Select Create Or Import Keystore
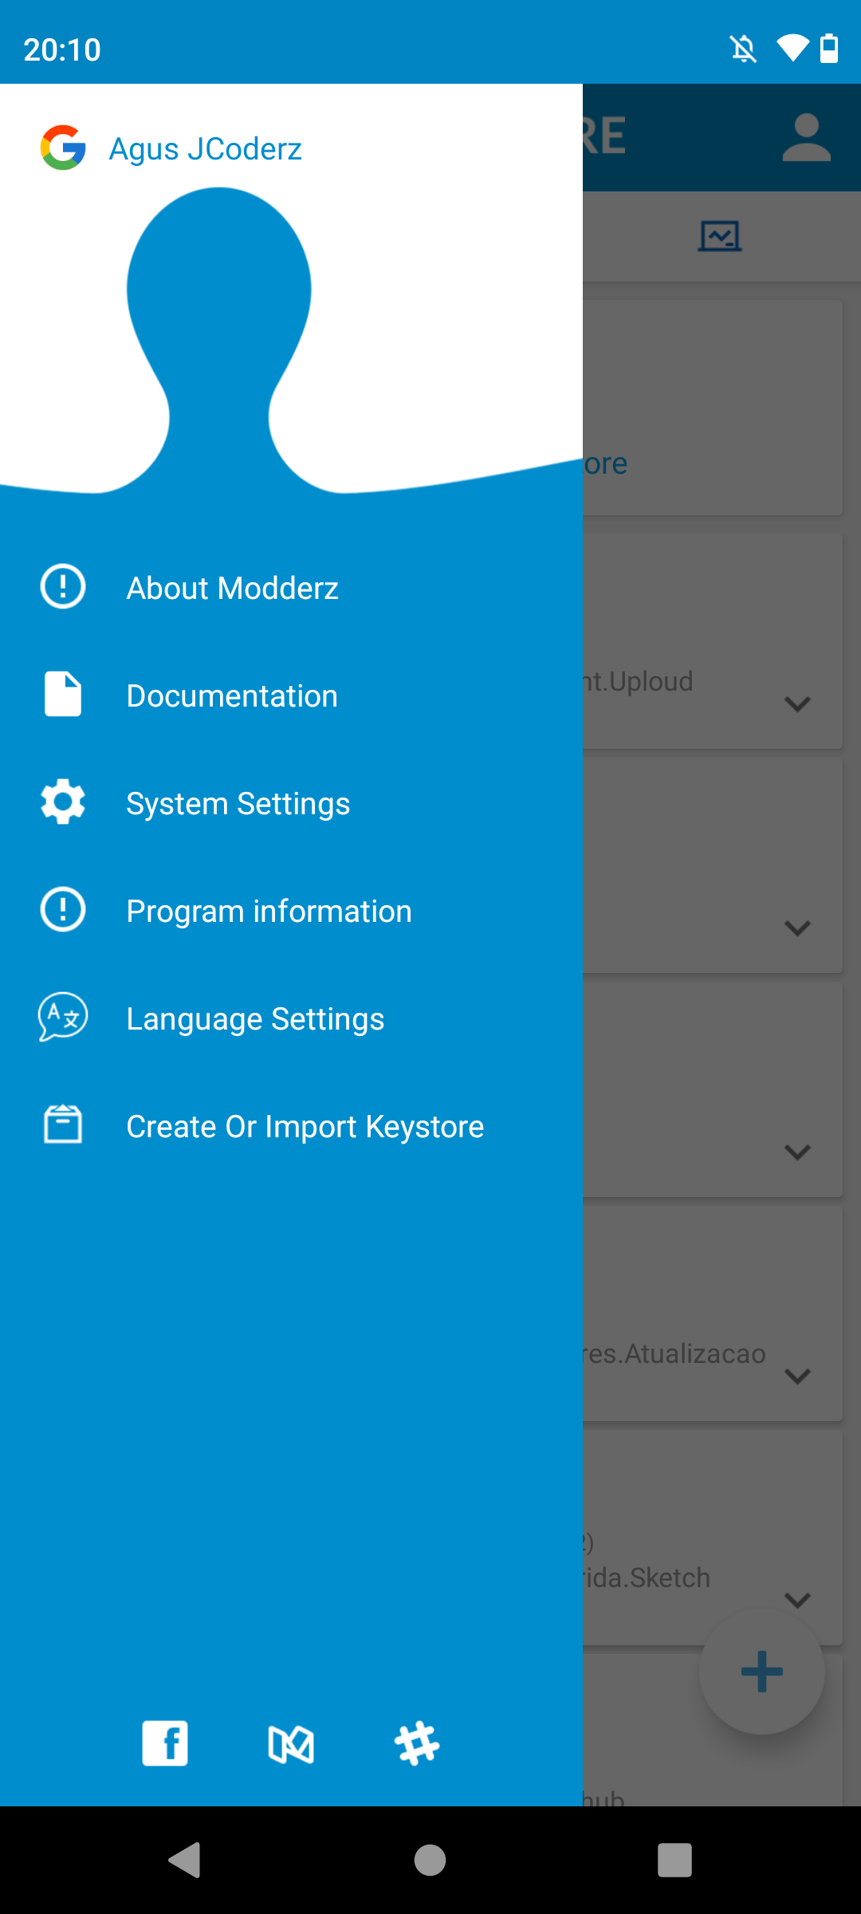Screen dimensions: 861x1914 pyautogui.click(x=291, y=1126)
